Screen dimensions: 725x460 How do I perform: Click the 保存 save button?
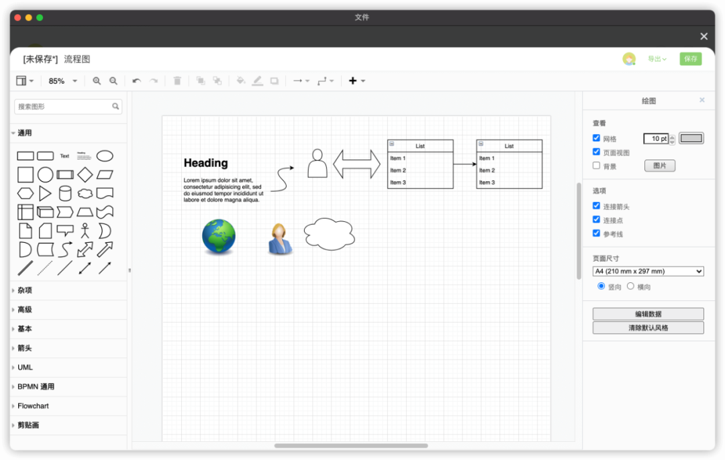[690, 59]
